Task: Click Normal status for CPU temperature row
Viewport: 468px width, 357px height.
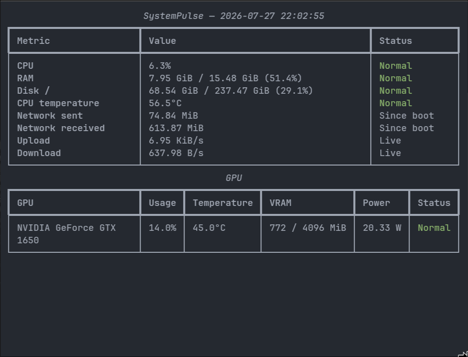Action: (396, 103)
